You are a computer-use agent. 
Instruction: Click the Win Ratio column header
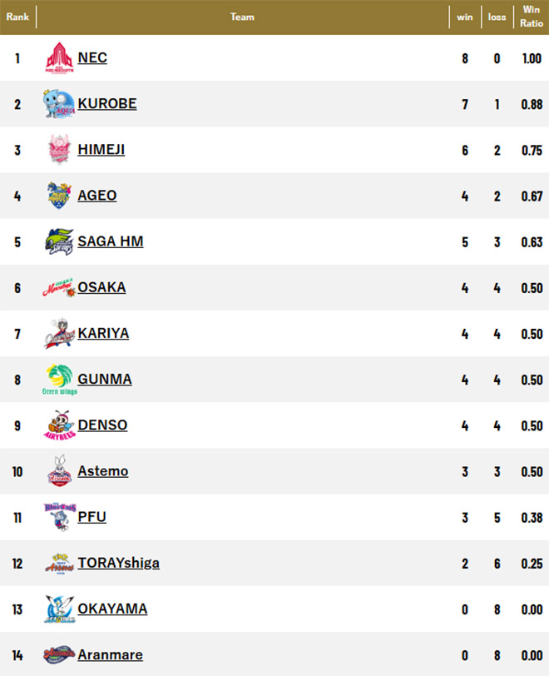[531, 17]
